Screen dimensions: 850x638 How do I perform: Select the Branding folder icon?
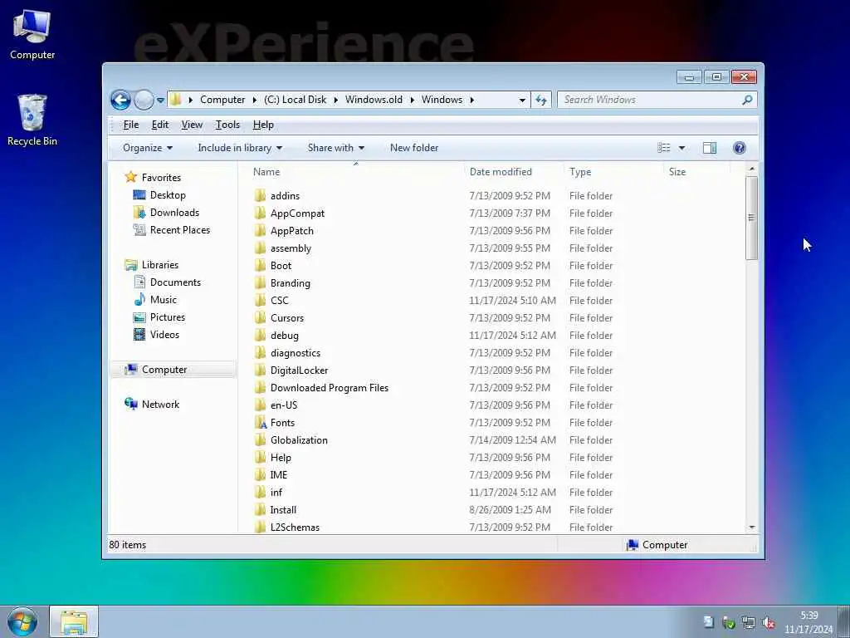260,282
